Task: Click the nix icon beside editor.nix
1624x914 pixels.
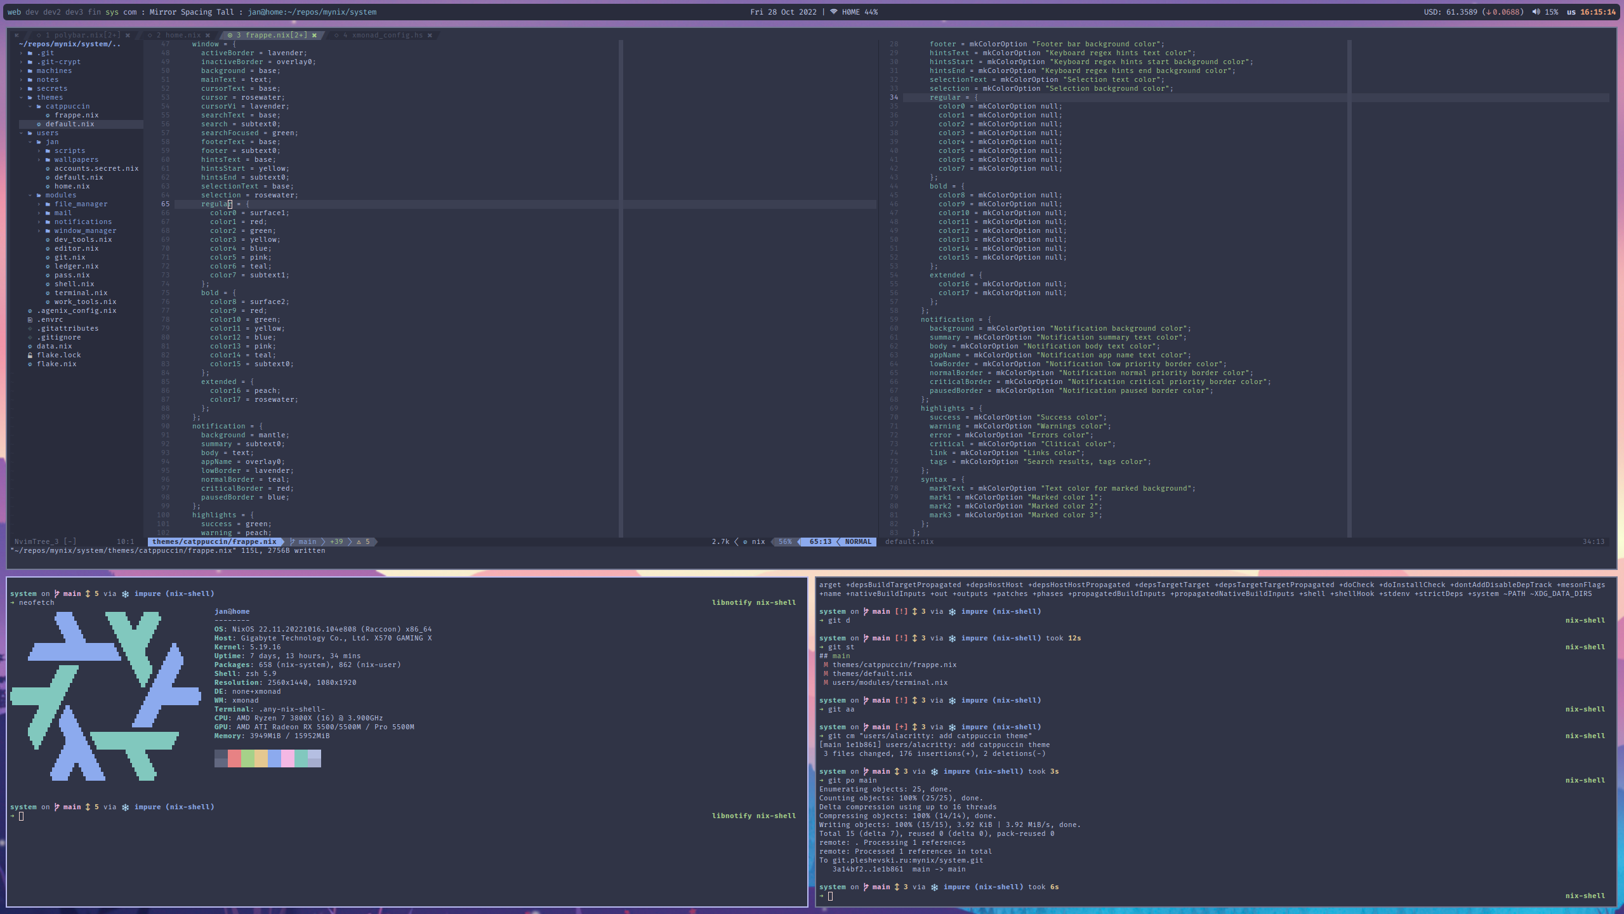Action: [x=48, y=249]
